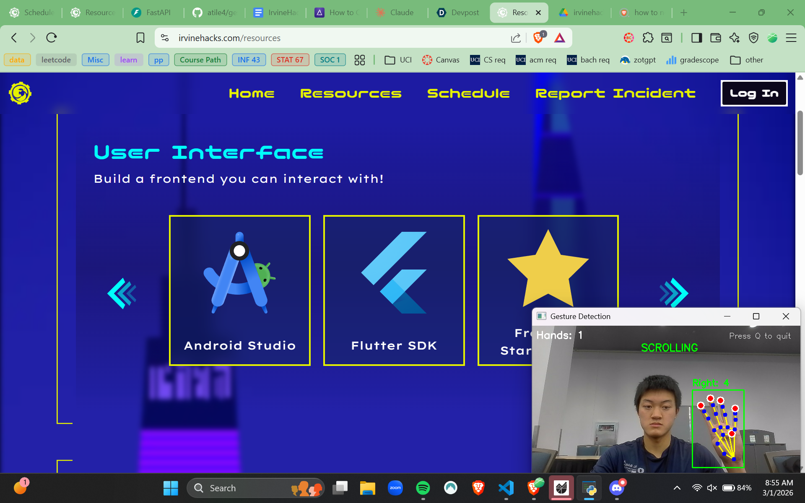The image size is (805, 503).
Task: Open Leo AI sparkle icon
Action: pyautogui.click(x=734, y=38)
